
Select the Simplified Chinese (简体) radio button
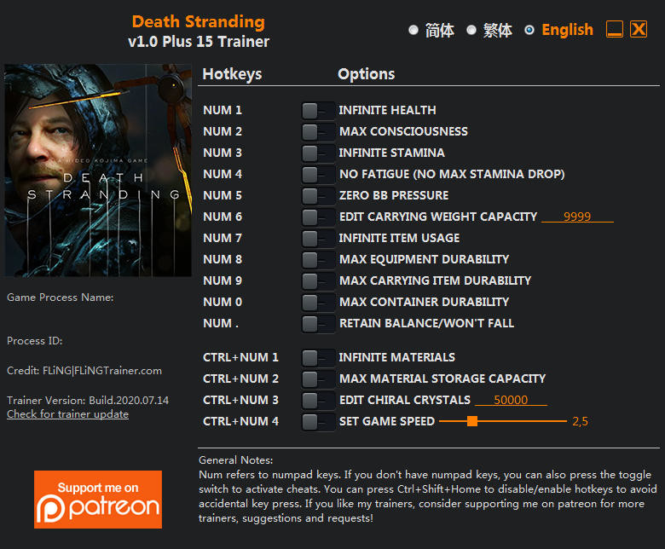tap(413, 30)
